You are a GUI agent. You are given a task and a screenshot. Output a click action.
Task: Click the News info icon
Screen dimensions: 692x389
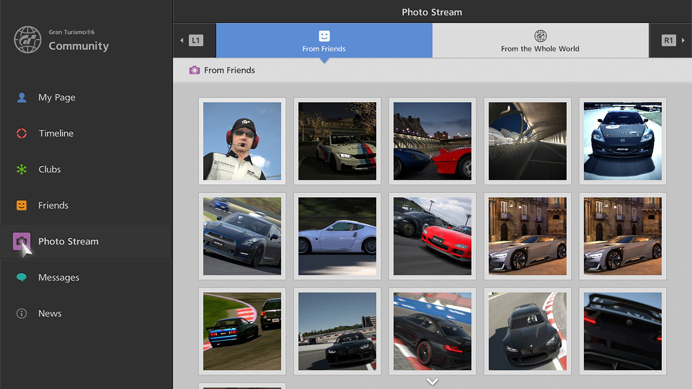[22, 313]
